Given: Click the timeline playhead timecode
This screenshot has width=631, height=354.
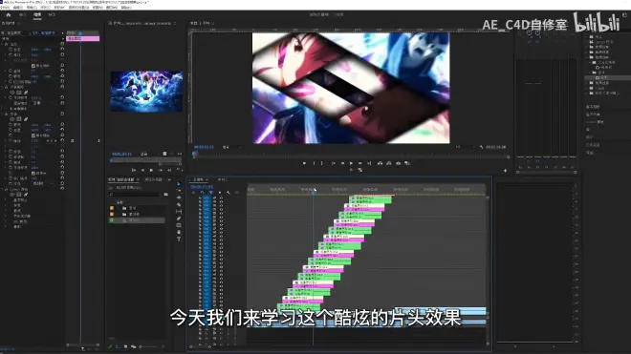Looking at the screenshot, I should click(x=202, y=187).
